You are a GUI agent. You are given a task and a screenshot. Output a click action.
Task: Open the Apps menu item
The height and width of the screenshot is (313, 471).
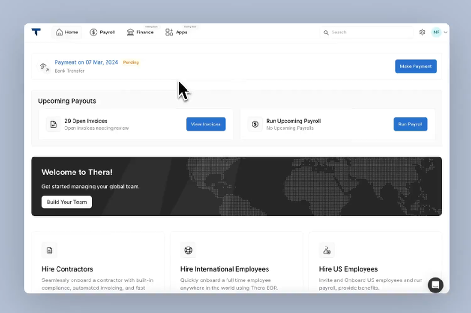coord(176,32)
